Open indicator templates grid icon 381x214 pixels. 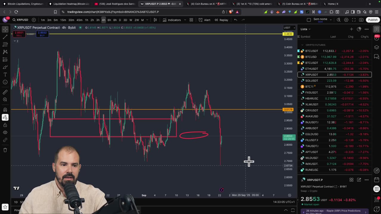[x=191, y=20]
